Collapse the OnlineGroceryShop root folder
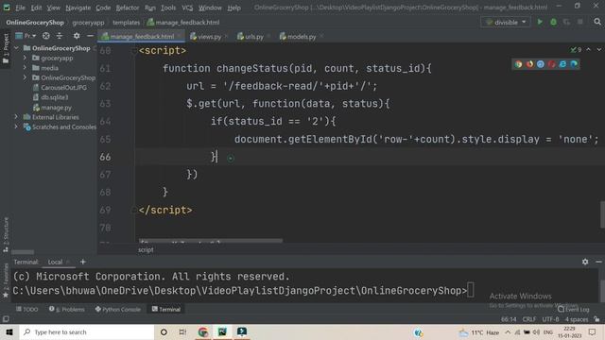 (16, 48)
